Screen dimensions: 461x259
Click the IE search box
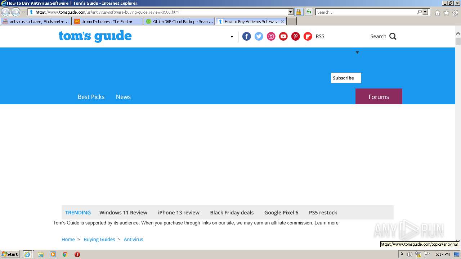366,12
